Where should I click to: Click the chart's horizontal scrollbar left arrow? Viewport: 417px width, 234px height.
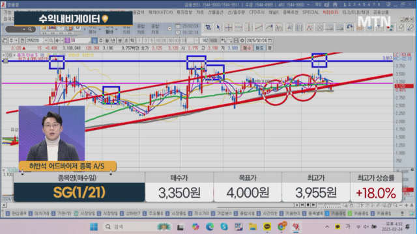[x=4, y=205]
